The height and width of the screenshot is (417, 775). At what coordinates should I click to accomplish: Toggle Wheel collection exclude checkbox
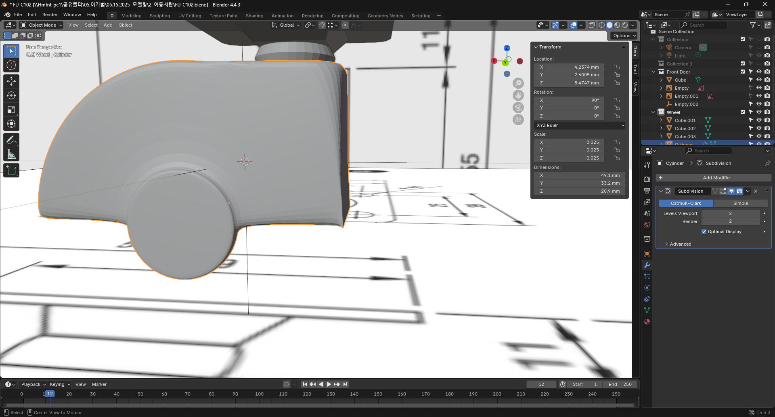coord(743,112)
